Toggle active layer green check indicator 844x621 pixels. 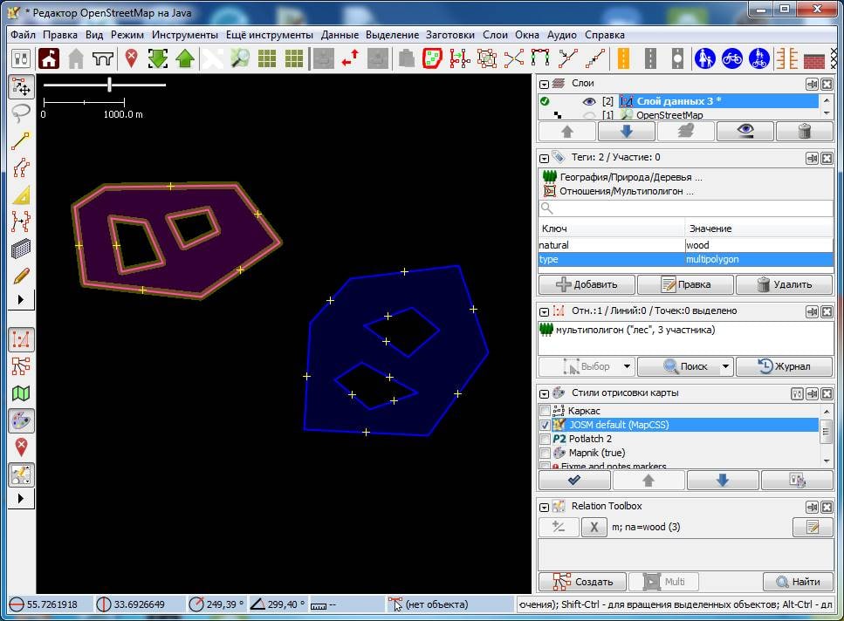(x=545, y=101)
